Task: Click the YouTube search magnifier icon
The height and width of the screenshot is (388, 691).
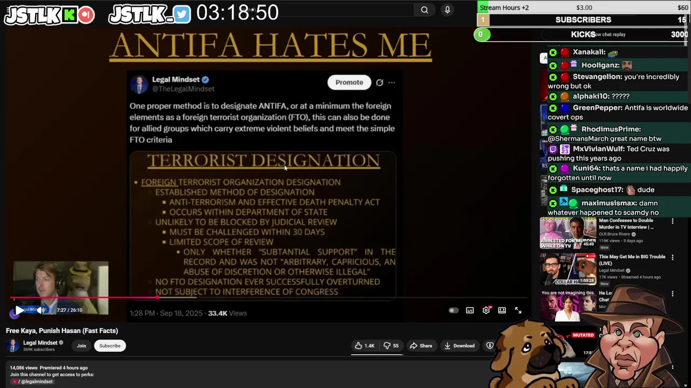Action: point(424,10)
